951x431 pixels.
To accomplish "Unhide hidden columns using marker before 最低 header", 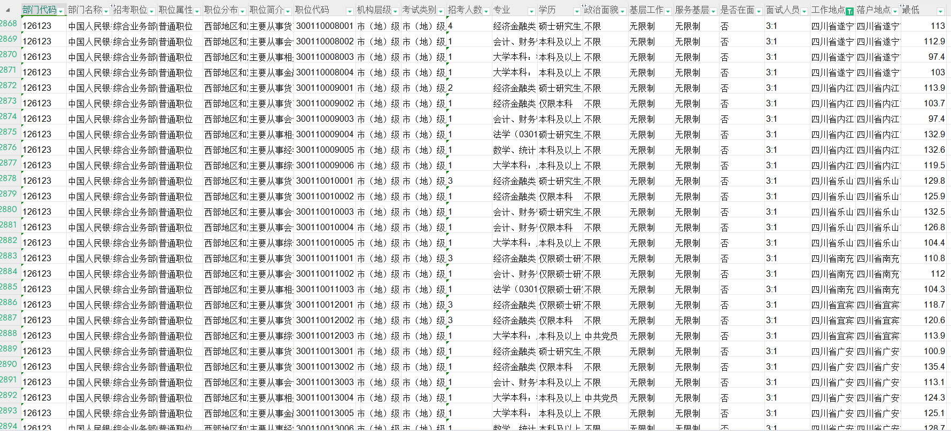I will 901,6.
